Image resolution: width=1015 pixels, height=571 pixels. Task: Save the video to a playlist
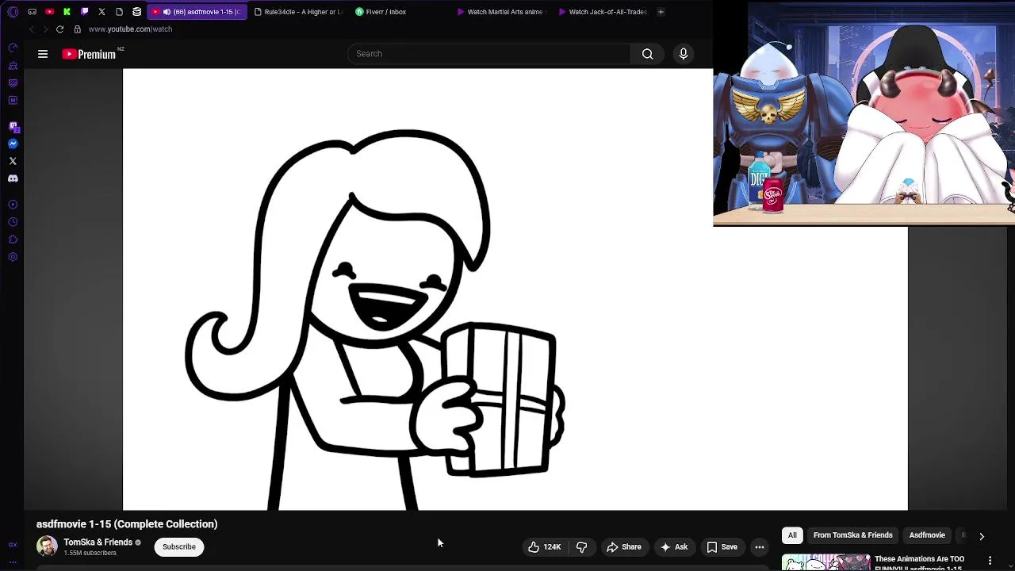pyautogui.click(x=722, y=546)
